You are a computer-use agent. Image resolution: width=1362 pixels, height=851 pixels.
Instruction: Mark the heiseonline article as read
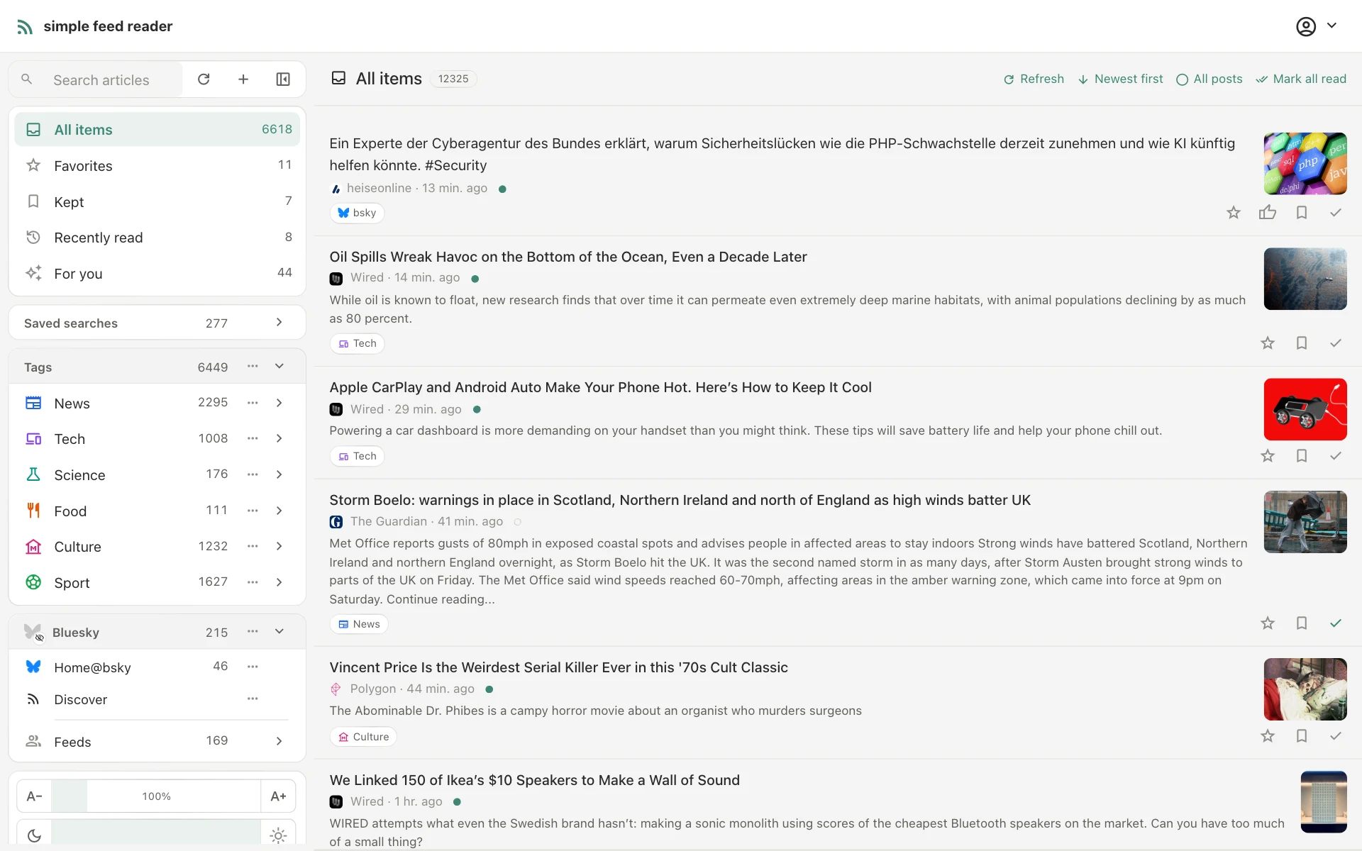tap(1336, 213)
